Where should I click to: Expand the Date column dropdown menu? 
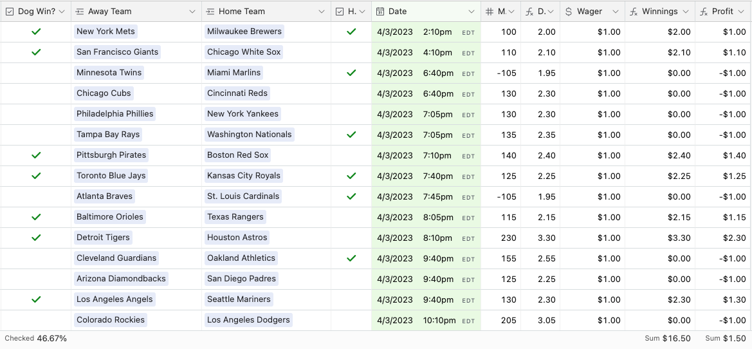pyautogui.click(x=472, y=12)
